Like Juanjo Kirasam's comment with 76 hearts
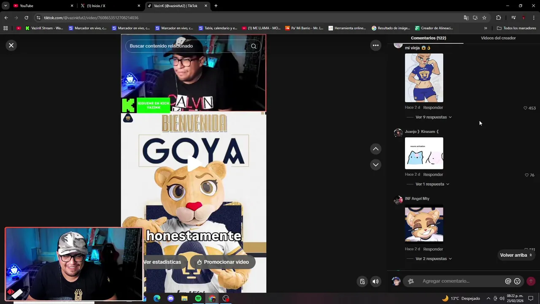This screenshot has height=304, width=540. 526,175
